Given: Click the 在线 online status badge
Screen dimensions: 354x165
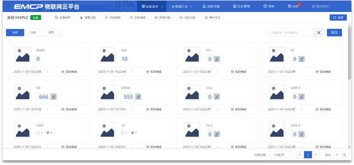Looking at the screenshot, I should point(36,18).
